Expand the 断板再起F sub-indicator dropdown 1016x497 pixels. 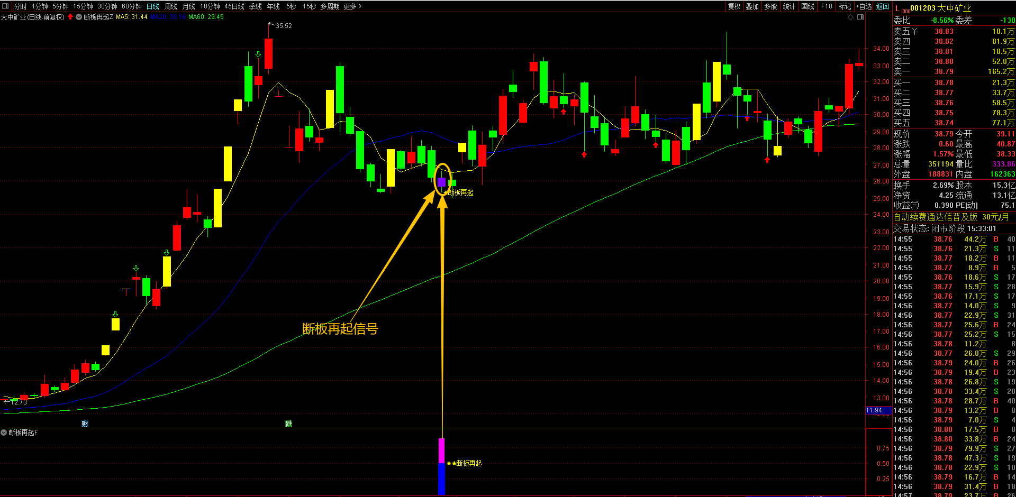pyautogui.click(x=4, y=432)
